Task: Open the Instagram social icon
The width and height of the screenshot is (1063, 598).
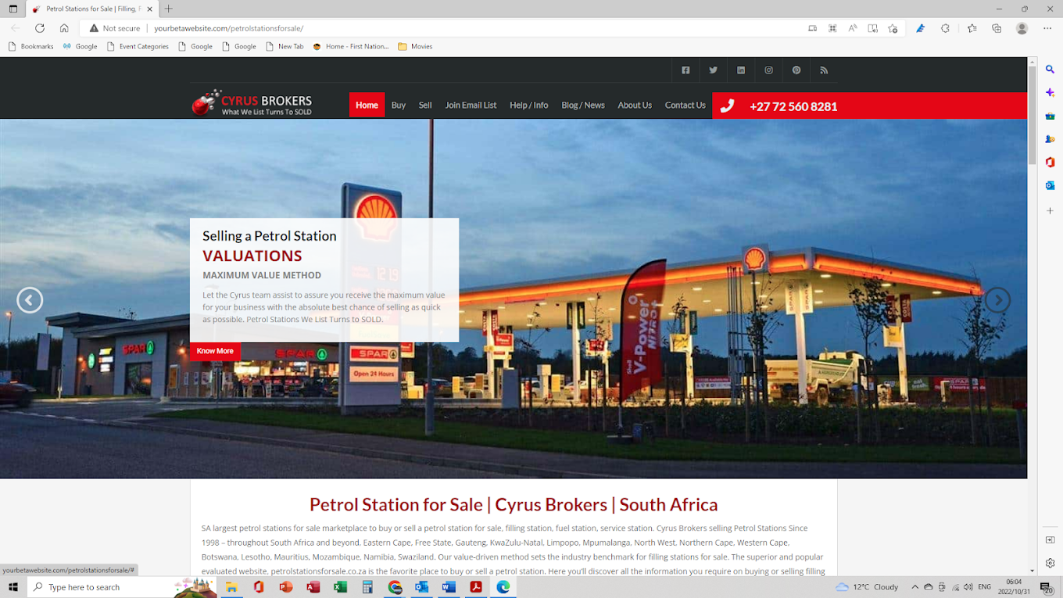Action: click(x=768, y=70)
